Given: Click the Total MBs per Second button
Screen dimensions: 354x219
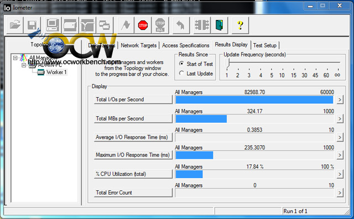Looking at the screenshot, I should click(x=133, y=118).
